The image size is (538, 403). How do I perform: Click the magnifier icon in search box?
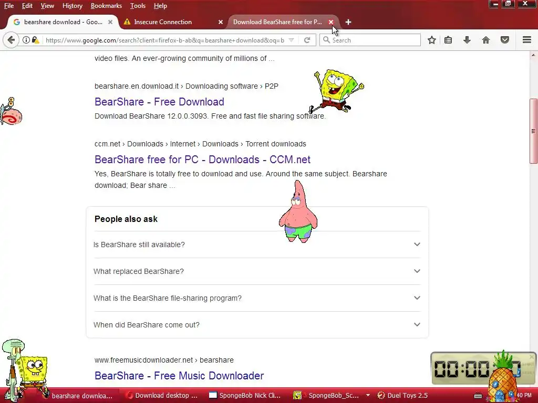pyautogui.click(x=327, y=40)
